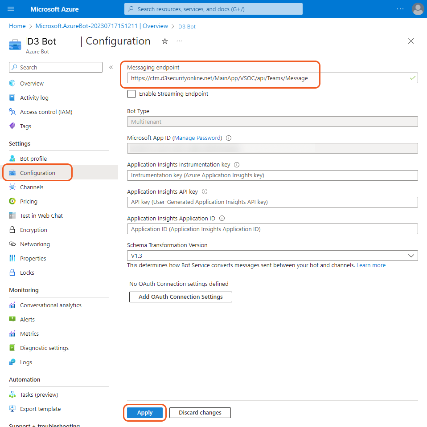Open the Azure portal hamburger menu
Image resolution: width=427 pixels, height=427 pixels.
click(x=11, y=9)
